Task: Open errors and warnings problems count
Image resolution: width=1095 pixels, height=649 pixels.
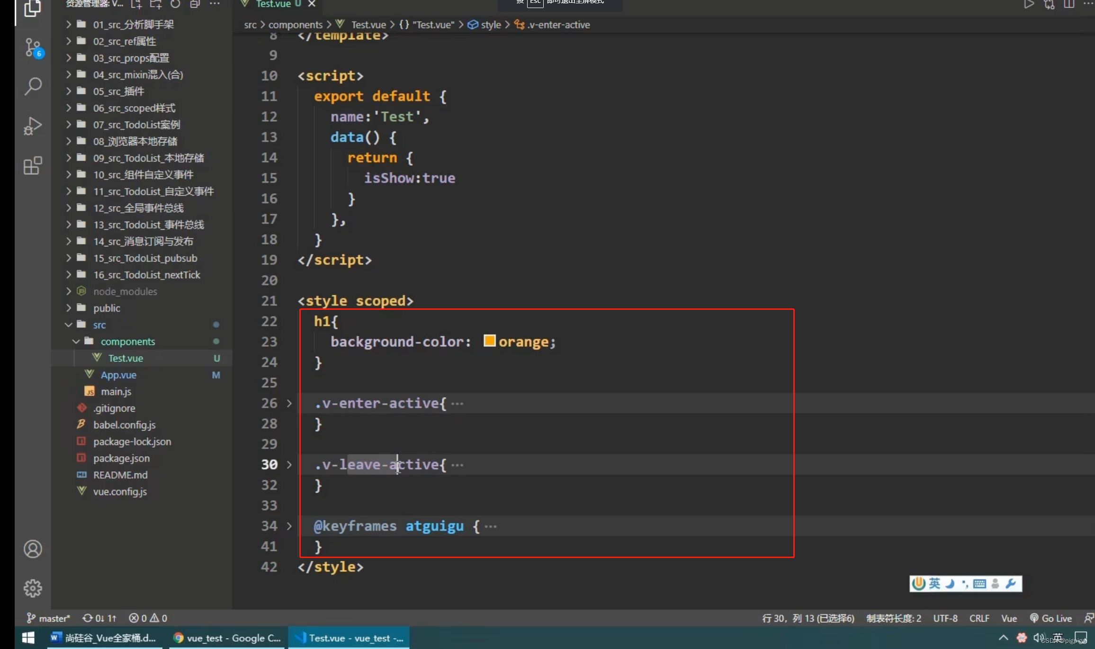Action: pyautogui.click(x=148, y=618)
